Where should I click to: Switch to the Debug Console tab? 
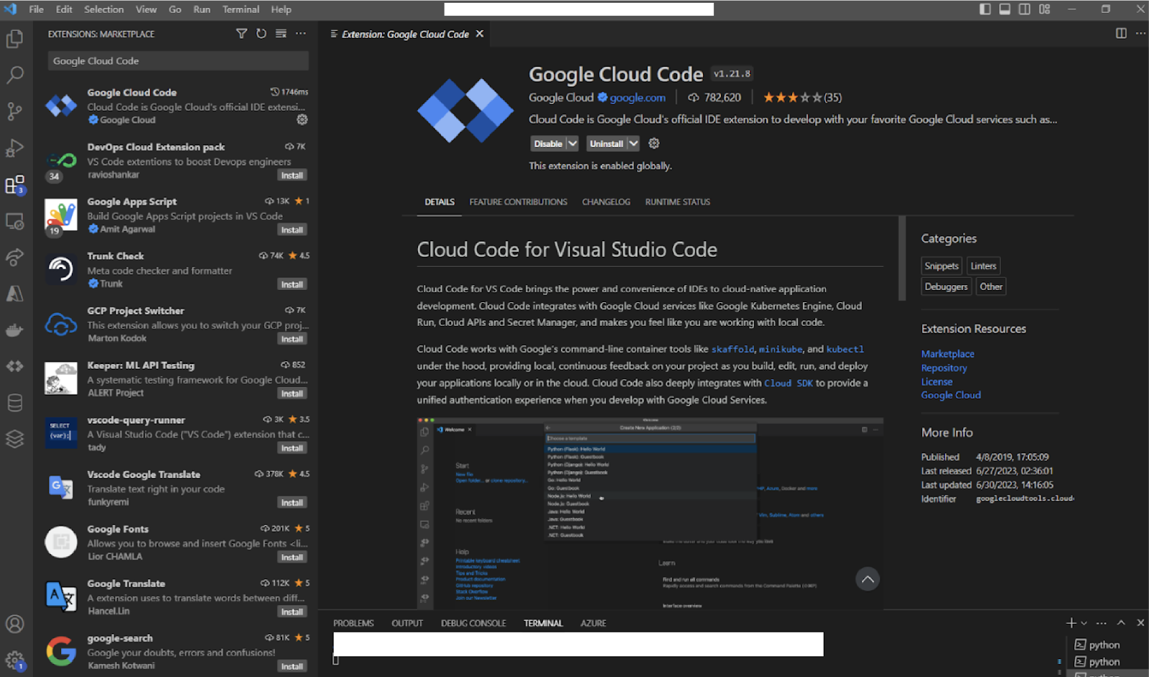(473, 623)
